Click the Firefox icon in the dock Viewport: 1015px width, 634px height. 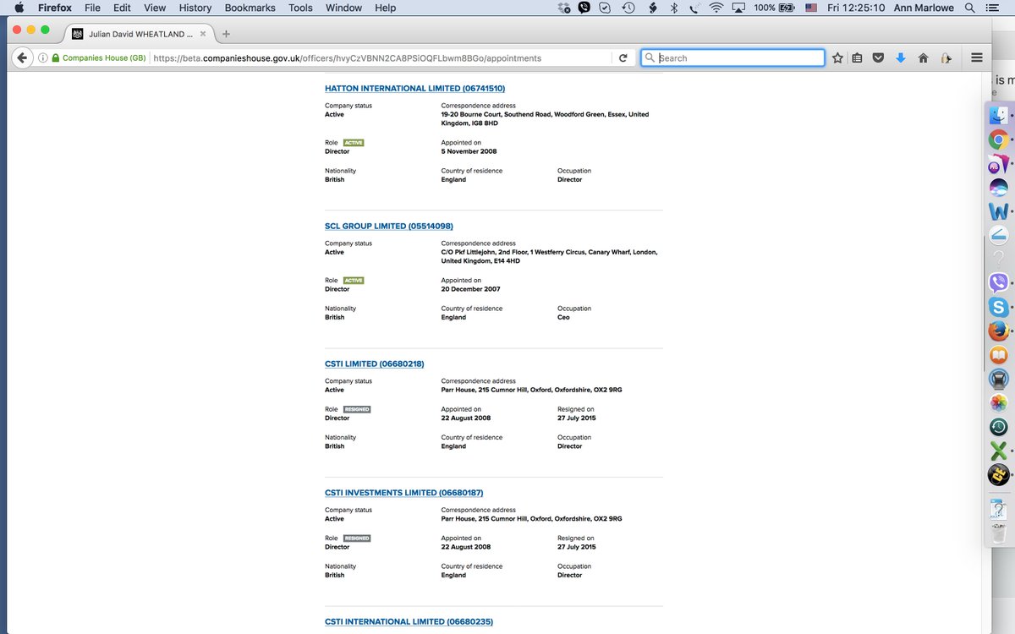click(x=998, y=331)
